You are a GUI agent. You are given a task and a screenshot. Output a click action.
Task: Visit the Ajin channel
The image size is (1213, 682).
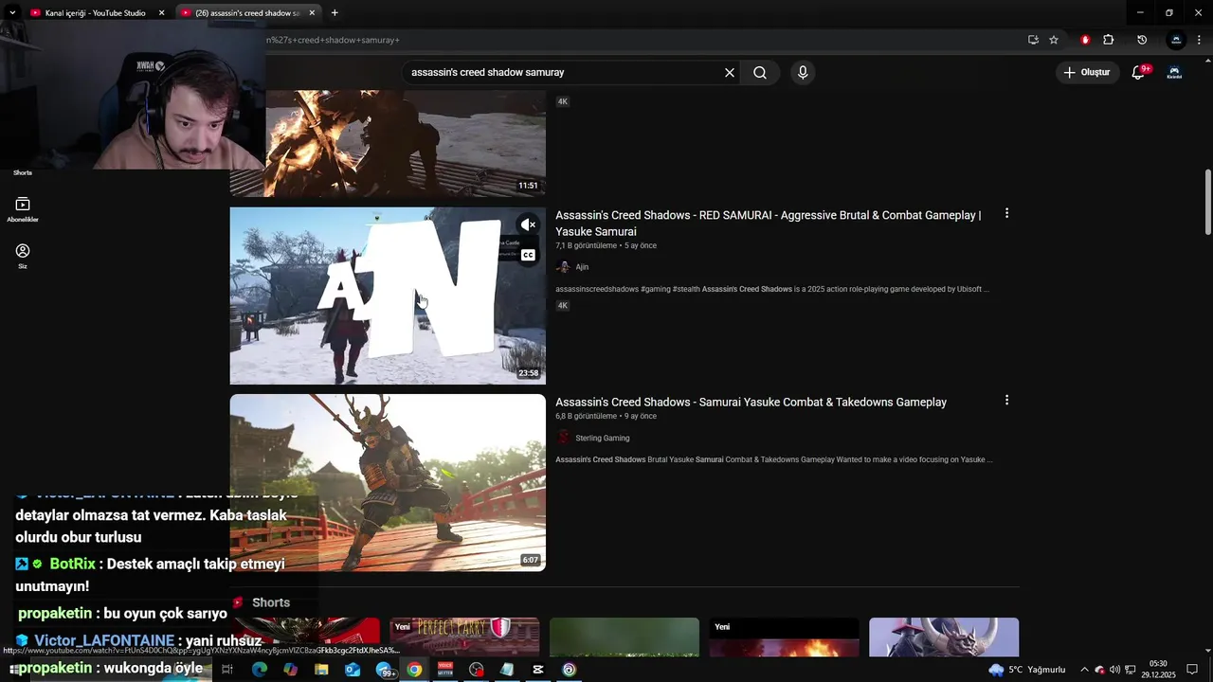click(582, 267)
